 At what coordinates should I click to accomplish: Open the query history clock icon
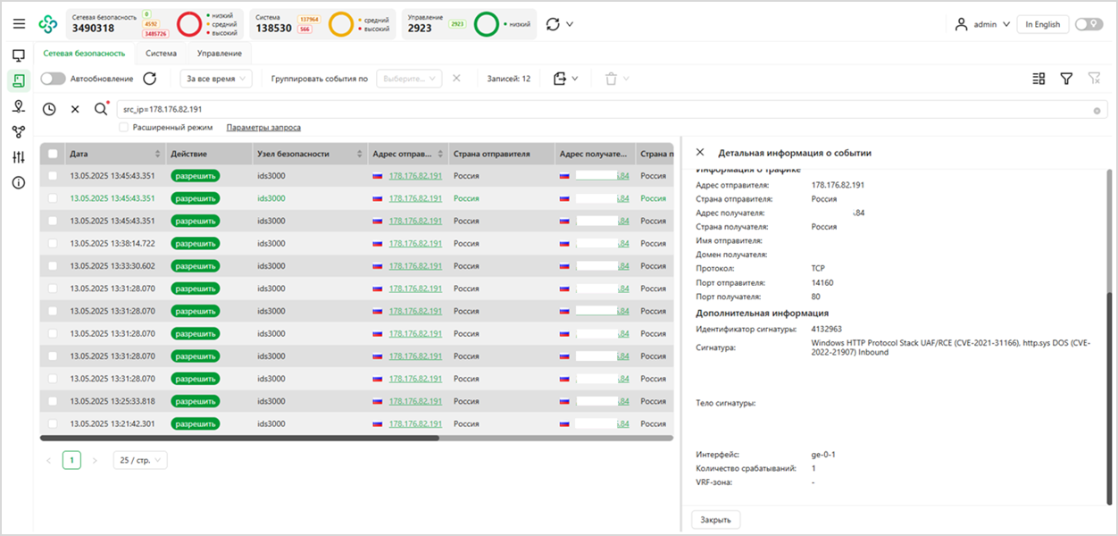point(49,109)
